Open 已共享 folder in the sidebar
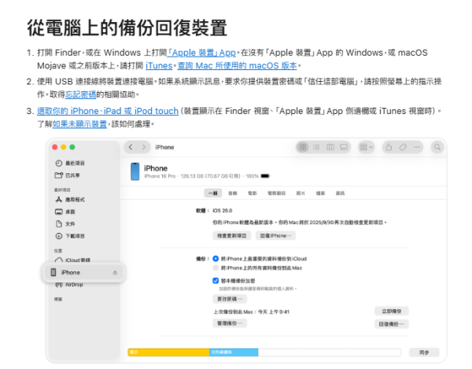 point(68,175)
